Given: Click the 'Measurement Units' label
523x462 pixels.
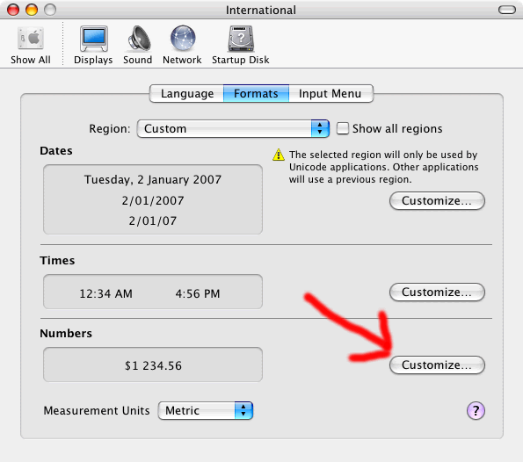Looking at the screenshot, I should 97,411.
